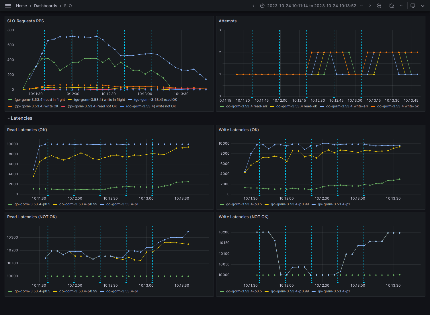Zoom out the time range
The image size is (430, 315).
pyautogui.click(x=379, y=6)
